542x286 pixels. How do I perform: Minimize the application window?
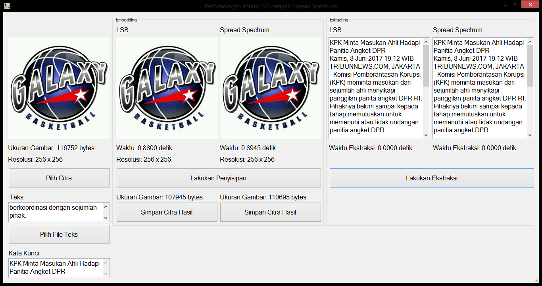(505, 5)
